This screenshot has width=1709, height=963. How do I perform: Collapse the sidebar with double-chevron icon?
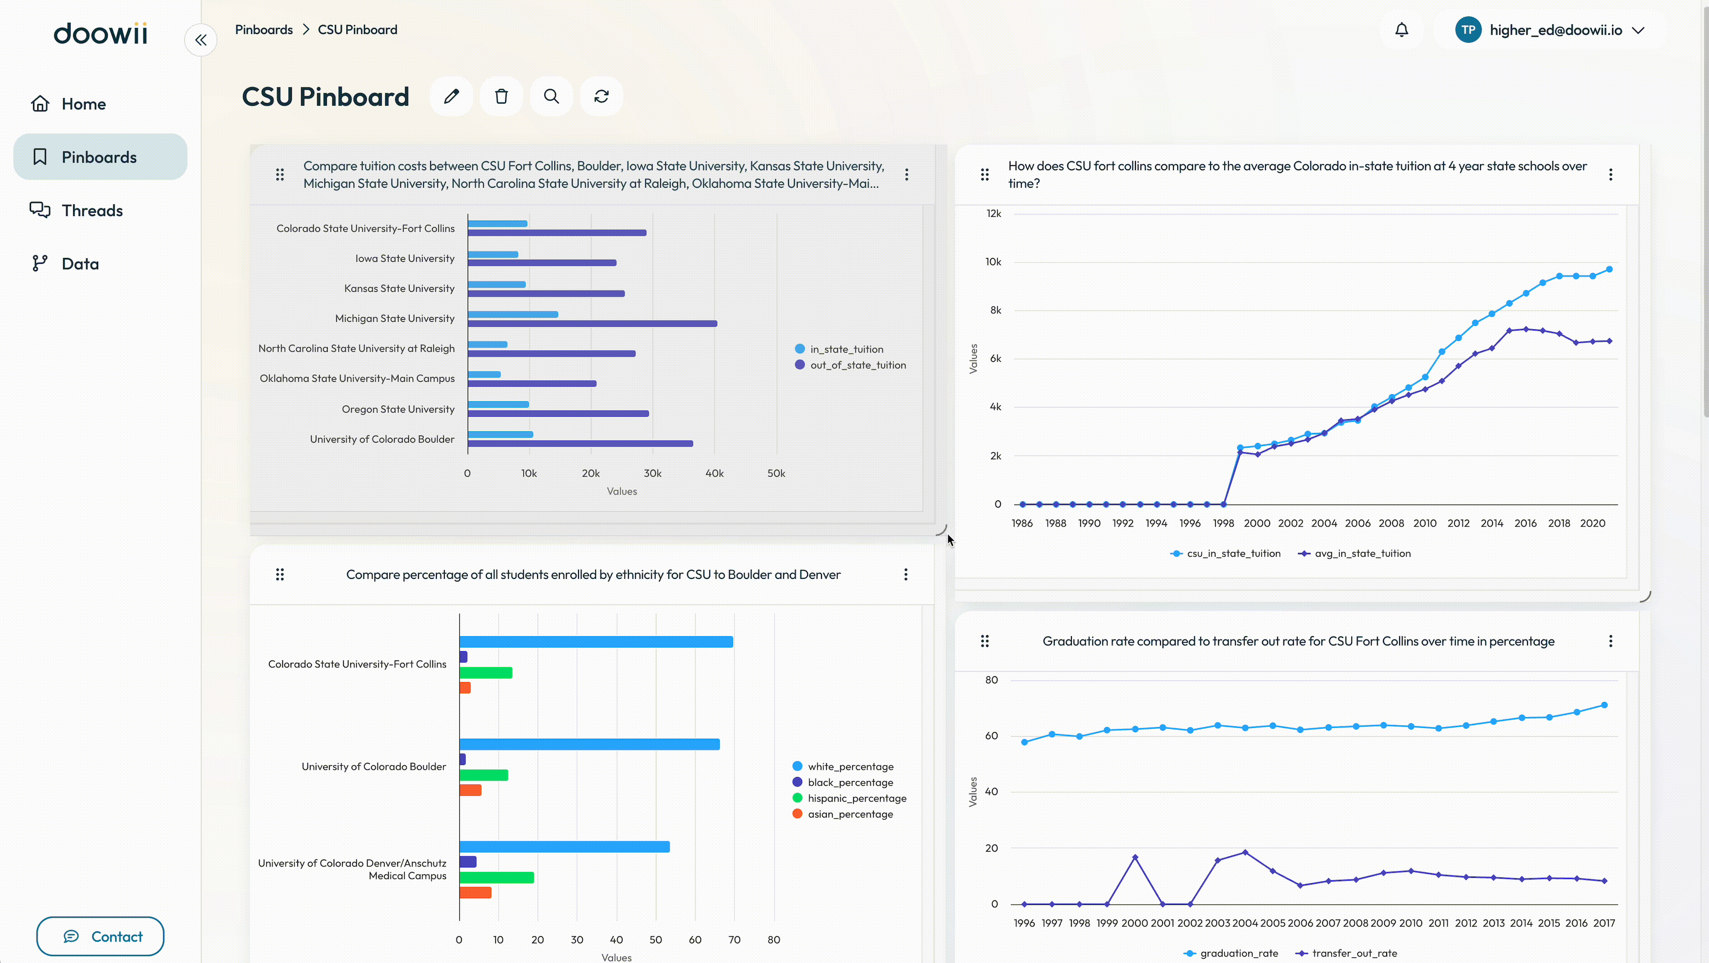click(x=200, y=40)
